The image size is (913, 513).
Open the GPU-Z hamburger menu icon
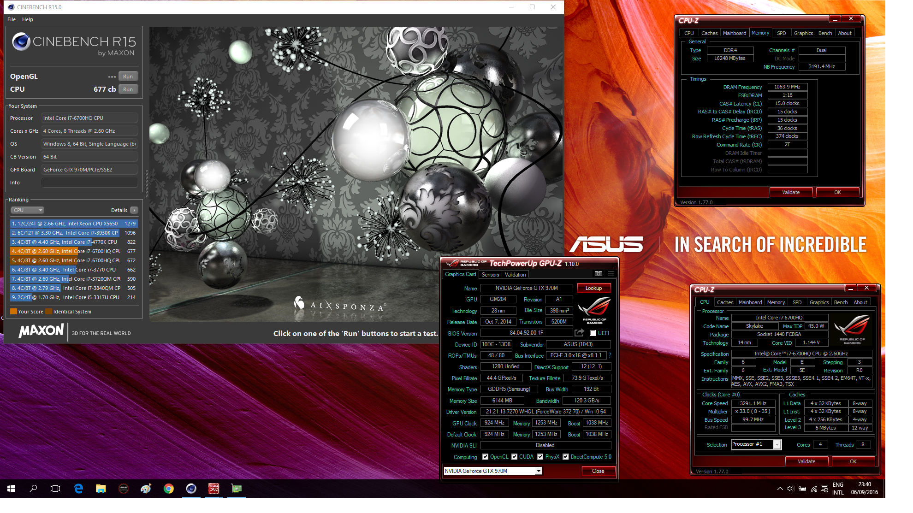pos(611,274)
